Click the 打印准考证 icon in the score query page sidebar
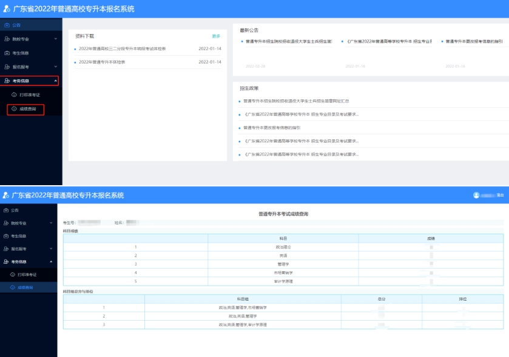Screen dimensions: 509x357 [12, 275]
